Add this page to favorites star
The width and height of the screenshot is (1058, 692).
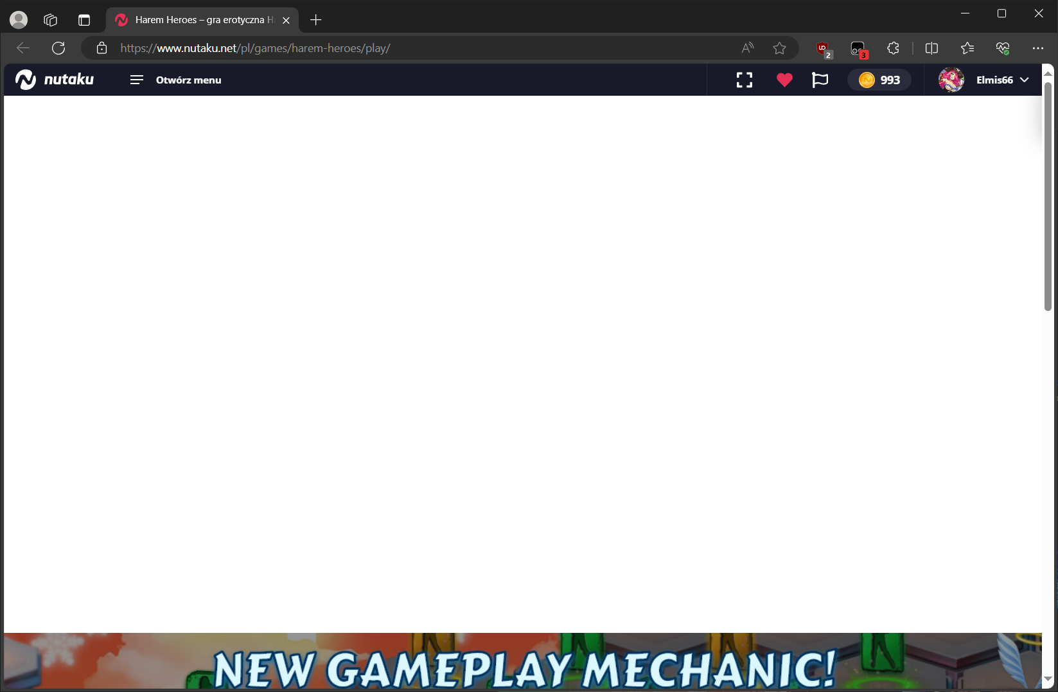(x=779, y=48)
